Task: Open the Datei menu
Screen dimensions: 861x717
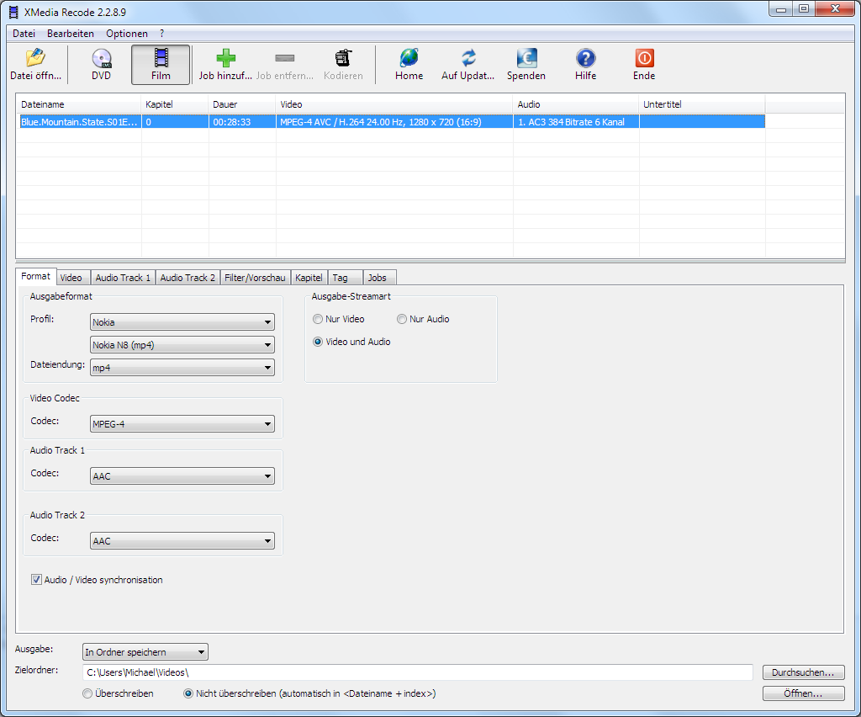Action: [24, 34]
